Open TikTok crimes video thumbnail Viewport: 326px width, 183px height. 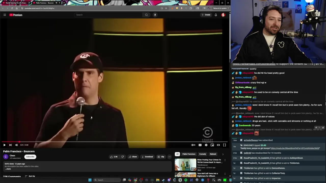coord(185,164)
